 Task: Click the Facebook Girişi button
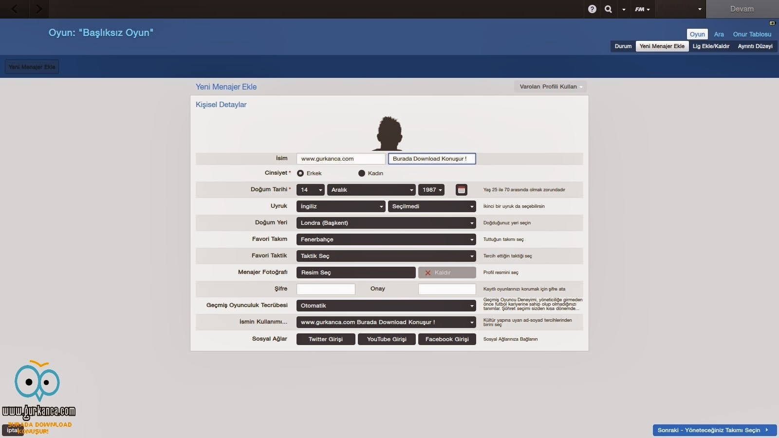[447, 339]
